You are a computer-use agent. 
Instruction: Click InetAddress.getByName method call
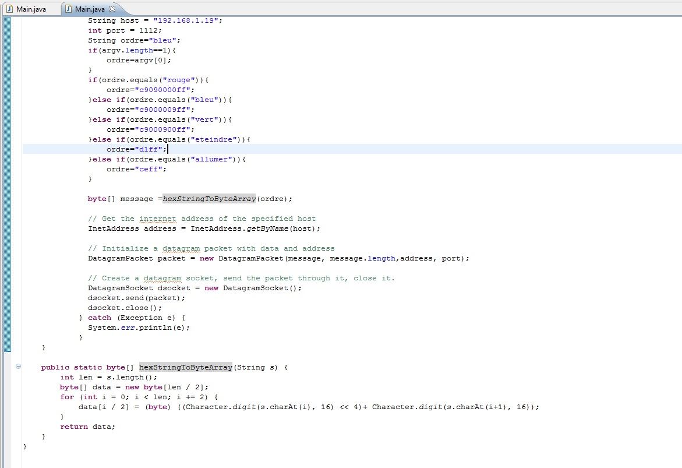coord(239,228)
